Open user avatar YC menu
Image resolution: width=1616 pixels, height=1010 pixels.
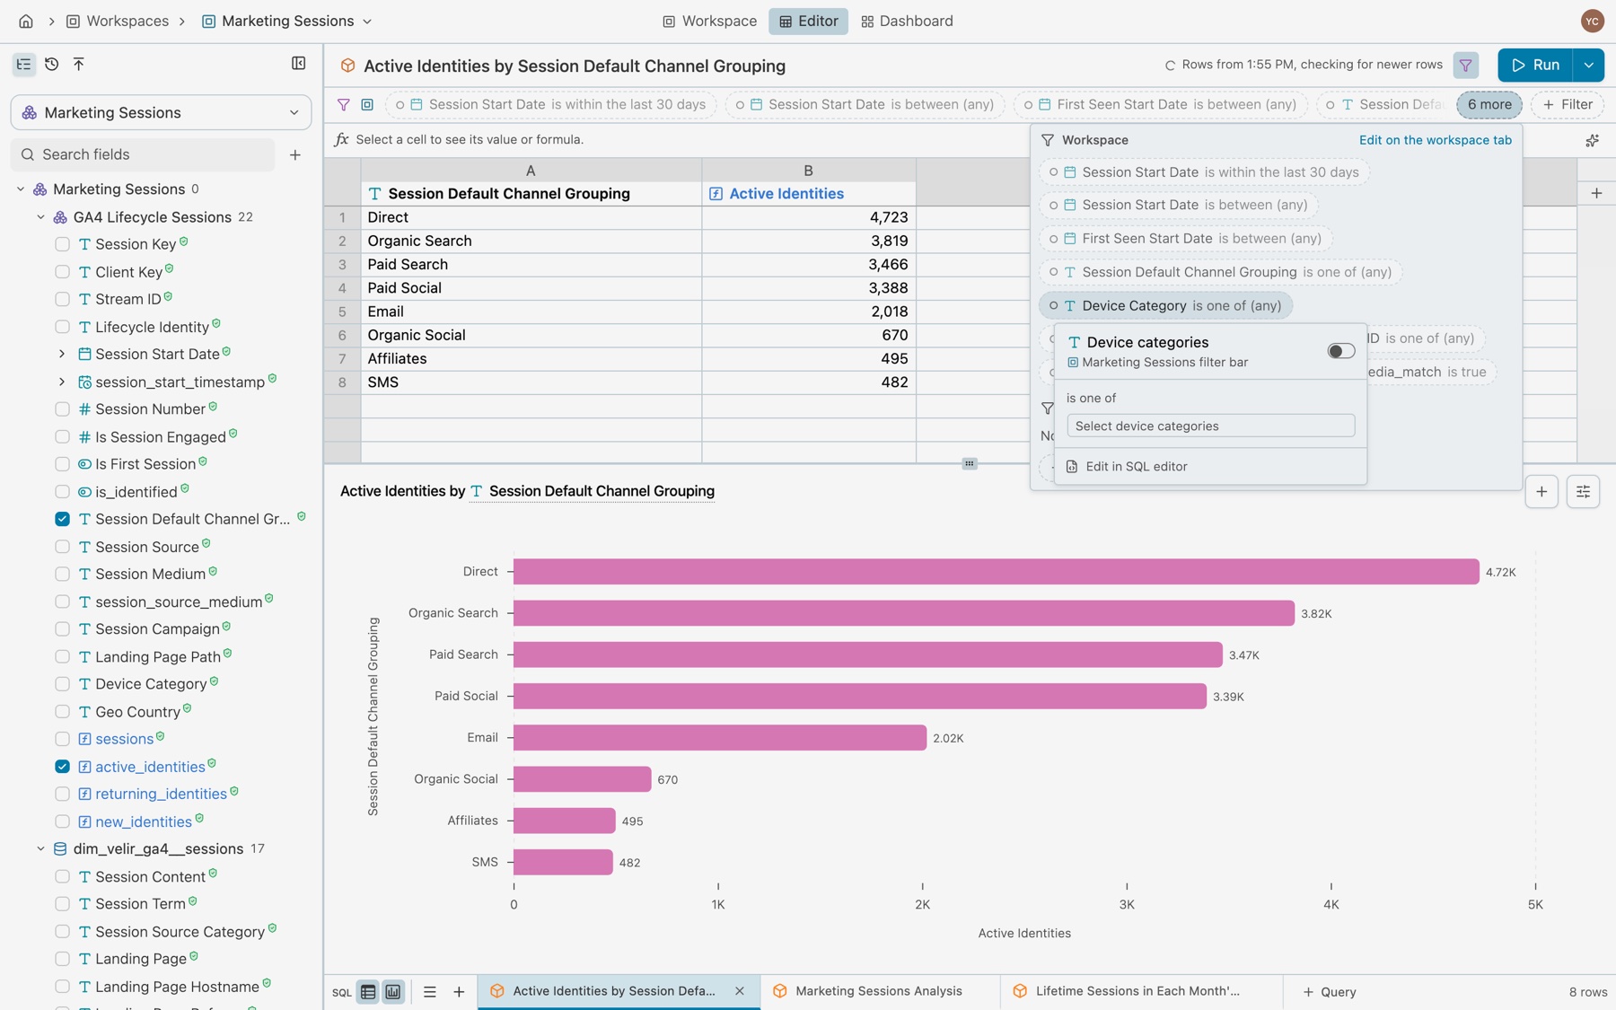tap(1592, 21)
